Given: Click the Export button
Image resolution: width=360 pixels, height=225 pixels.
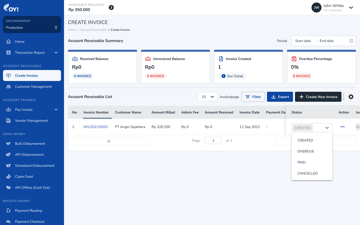Looking at the screenshot, I should pyautogui.click(x=280, y=97).
